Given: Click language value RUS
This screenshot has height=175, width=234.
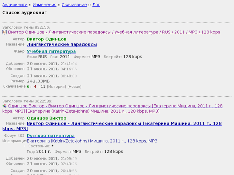Looking at the screenshot, I should pyautogui.click(x=42, y=57).
